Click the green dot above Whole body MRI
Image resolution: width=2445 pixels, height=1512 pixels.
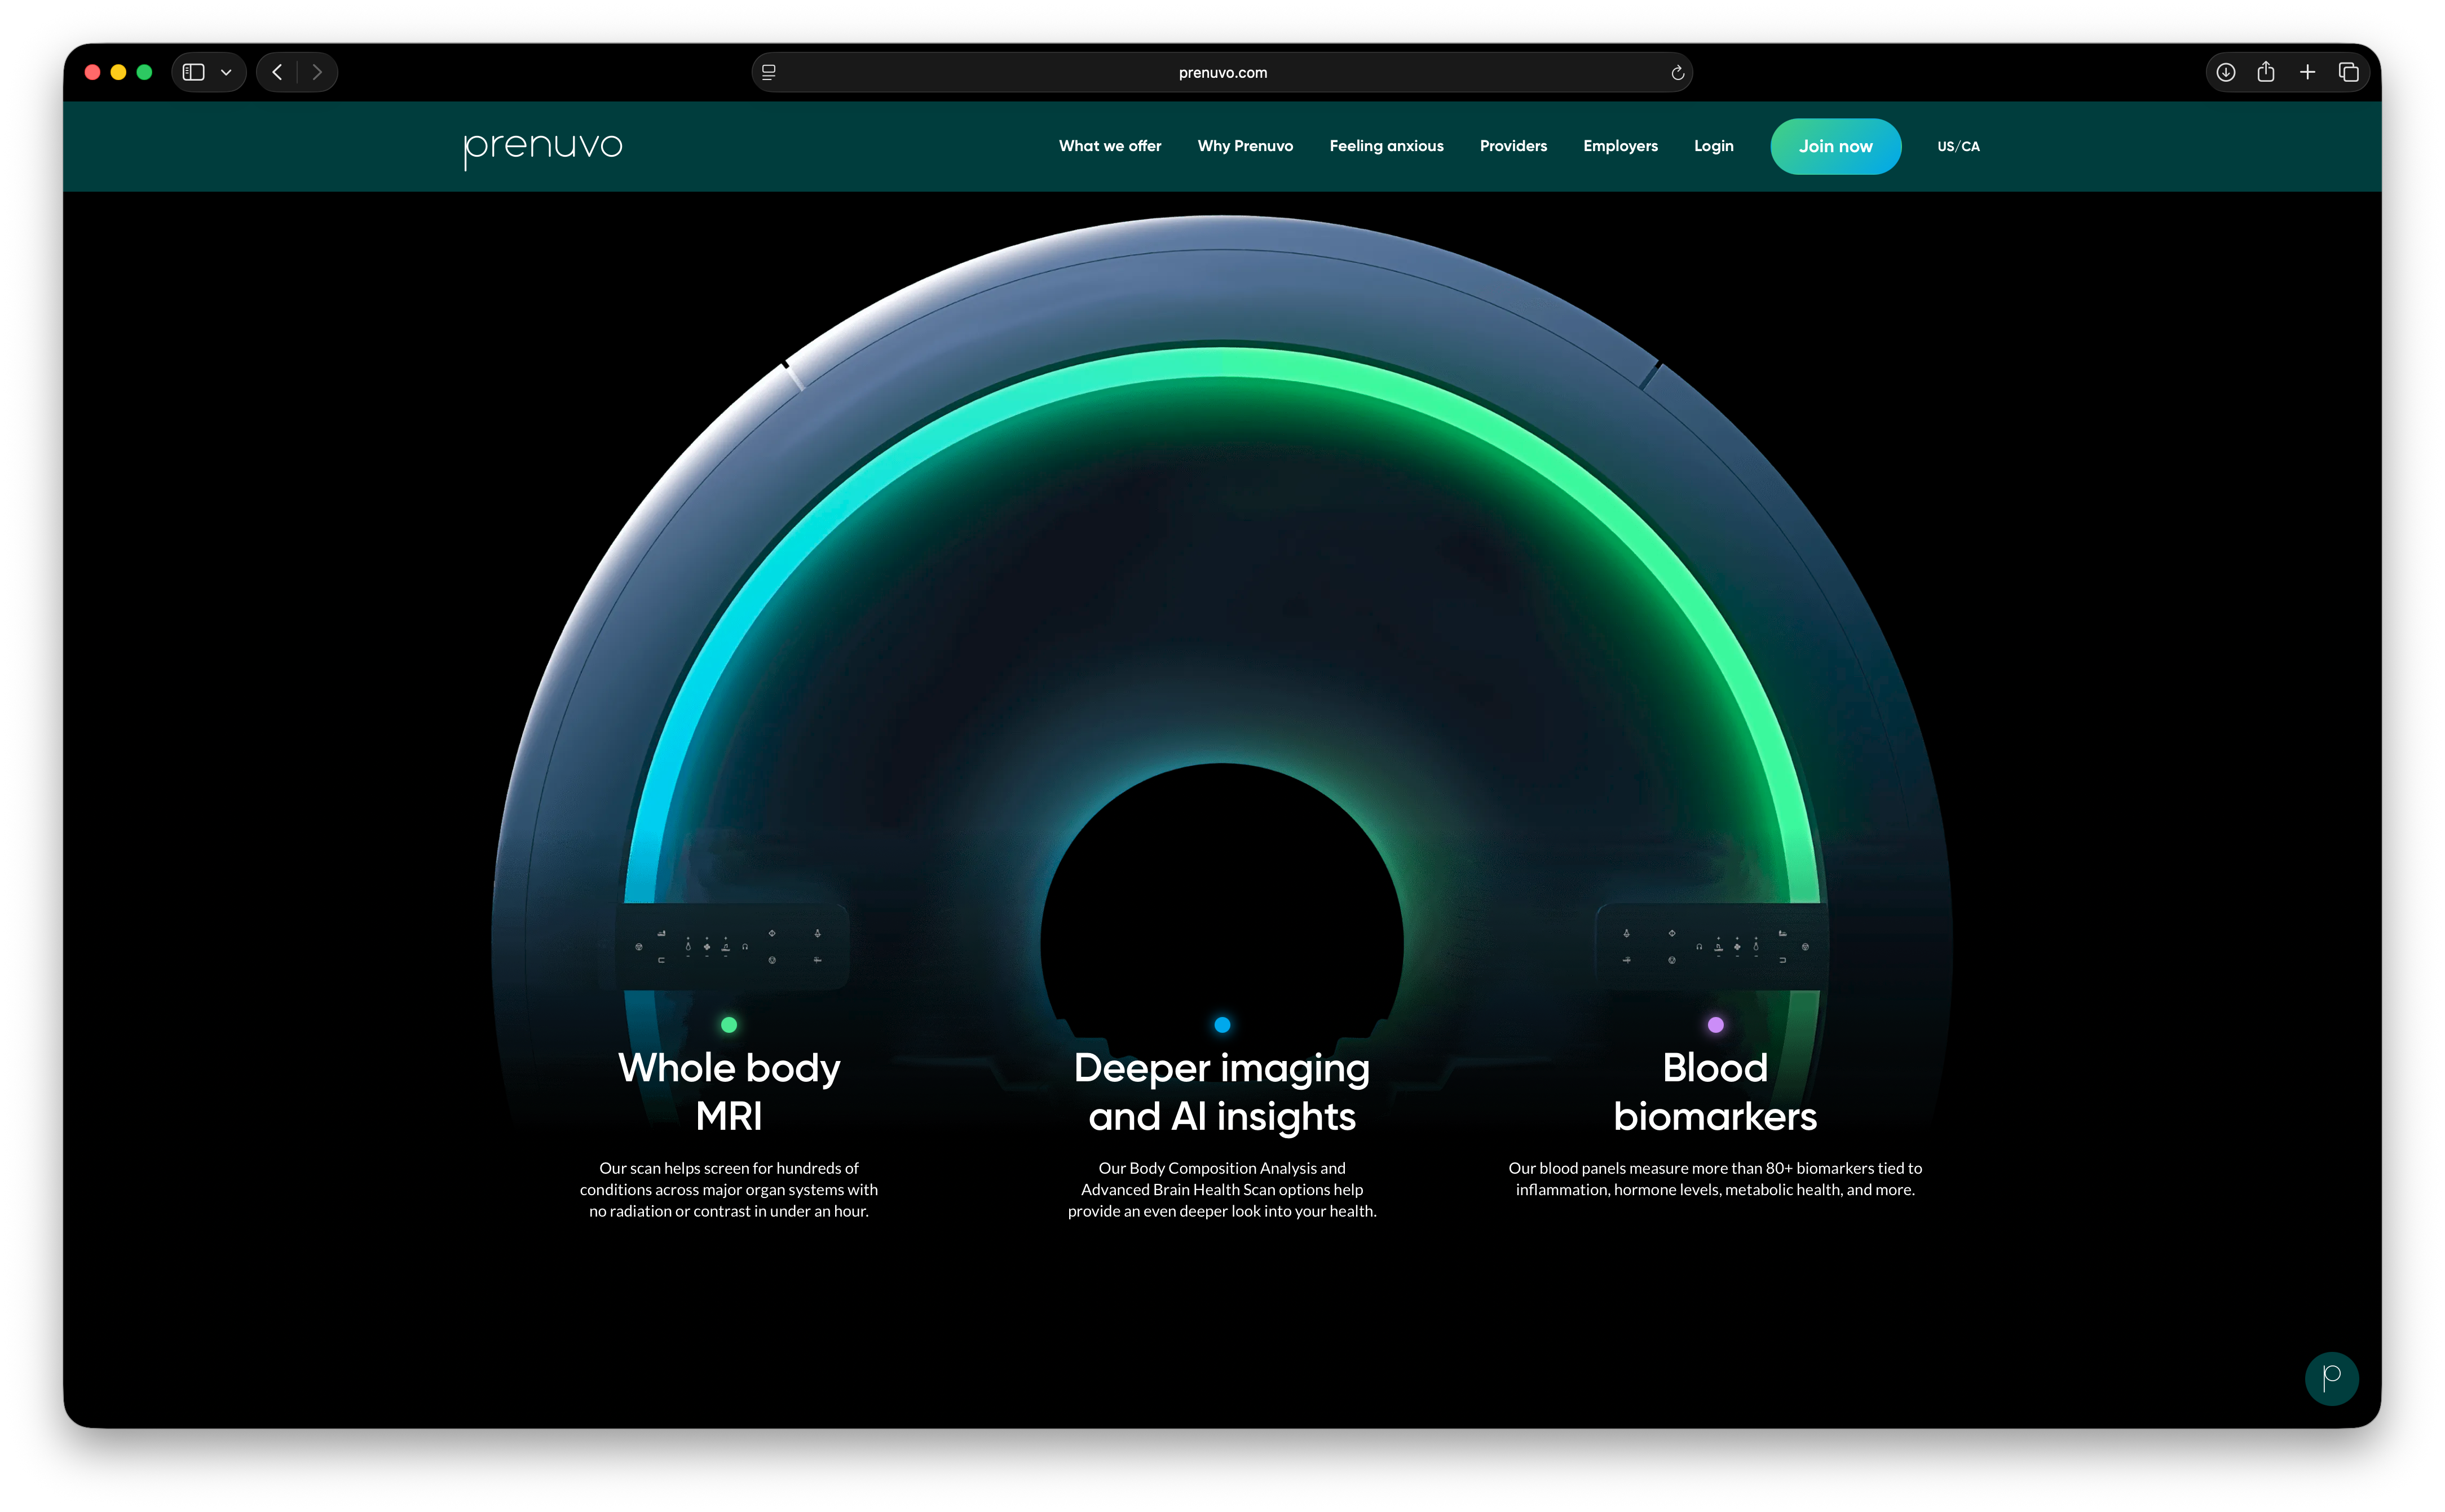click(x=729, y=1024)
